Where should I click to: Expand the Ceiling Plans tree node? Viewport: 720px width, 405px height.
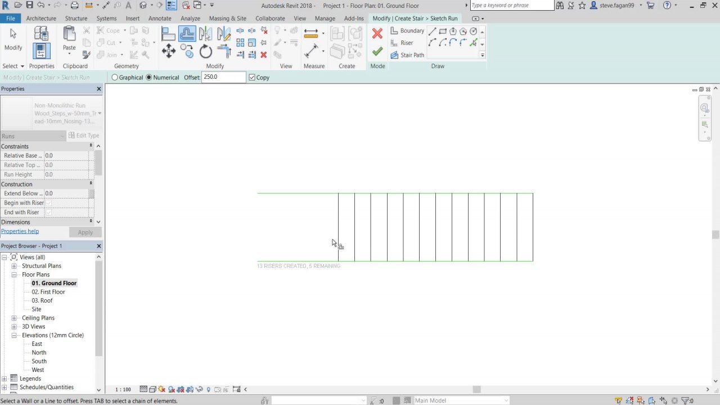(14, 318)
